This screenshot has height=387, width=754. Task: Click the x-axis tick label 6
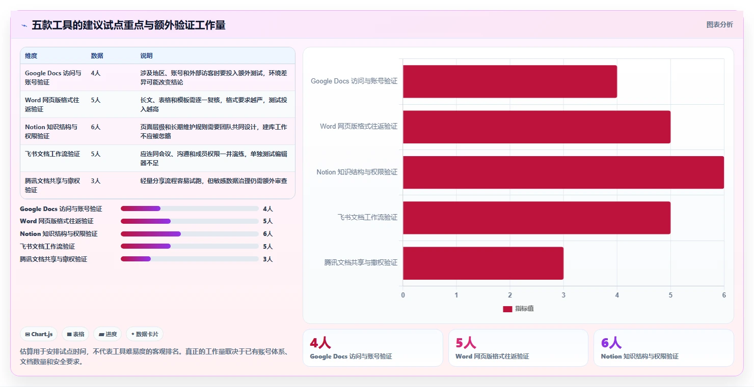(724, 295)
